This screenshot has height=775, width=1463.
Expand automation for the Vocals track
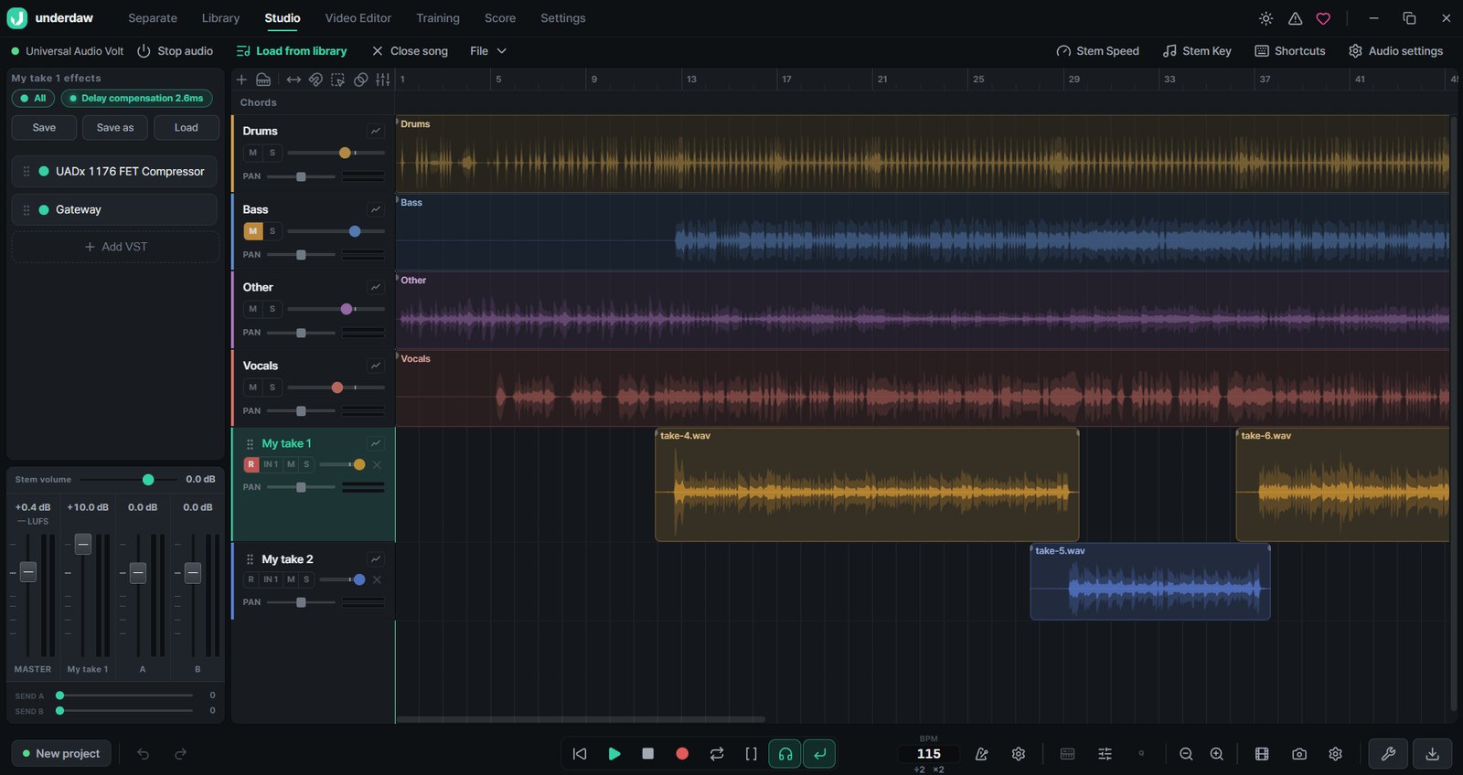[376, 366]
